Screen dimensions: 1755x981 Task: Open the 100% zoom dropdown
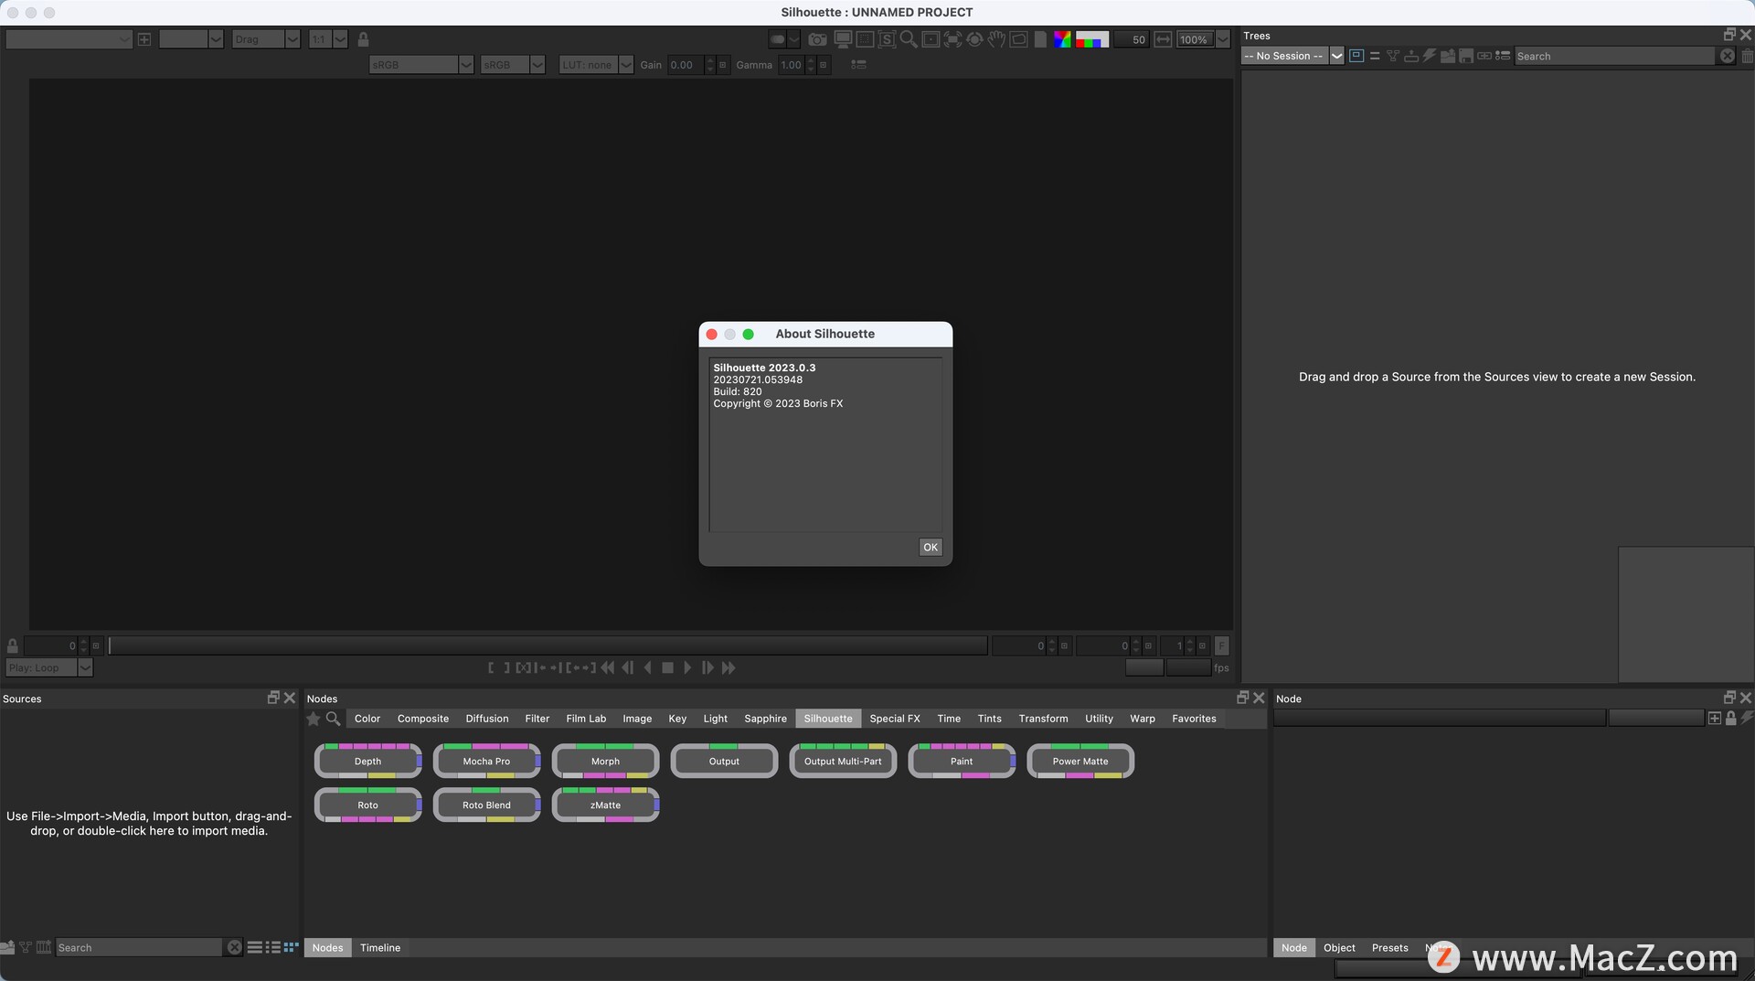1203,39
